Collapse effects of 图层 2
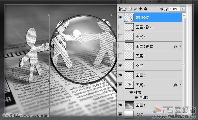 [x=180, y=85]
